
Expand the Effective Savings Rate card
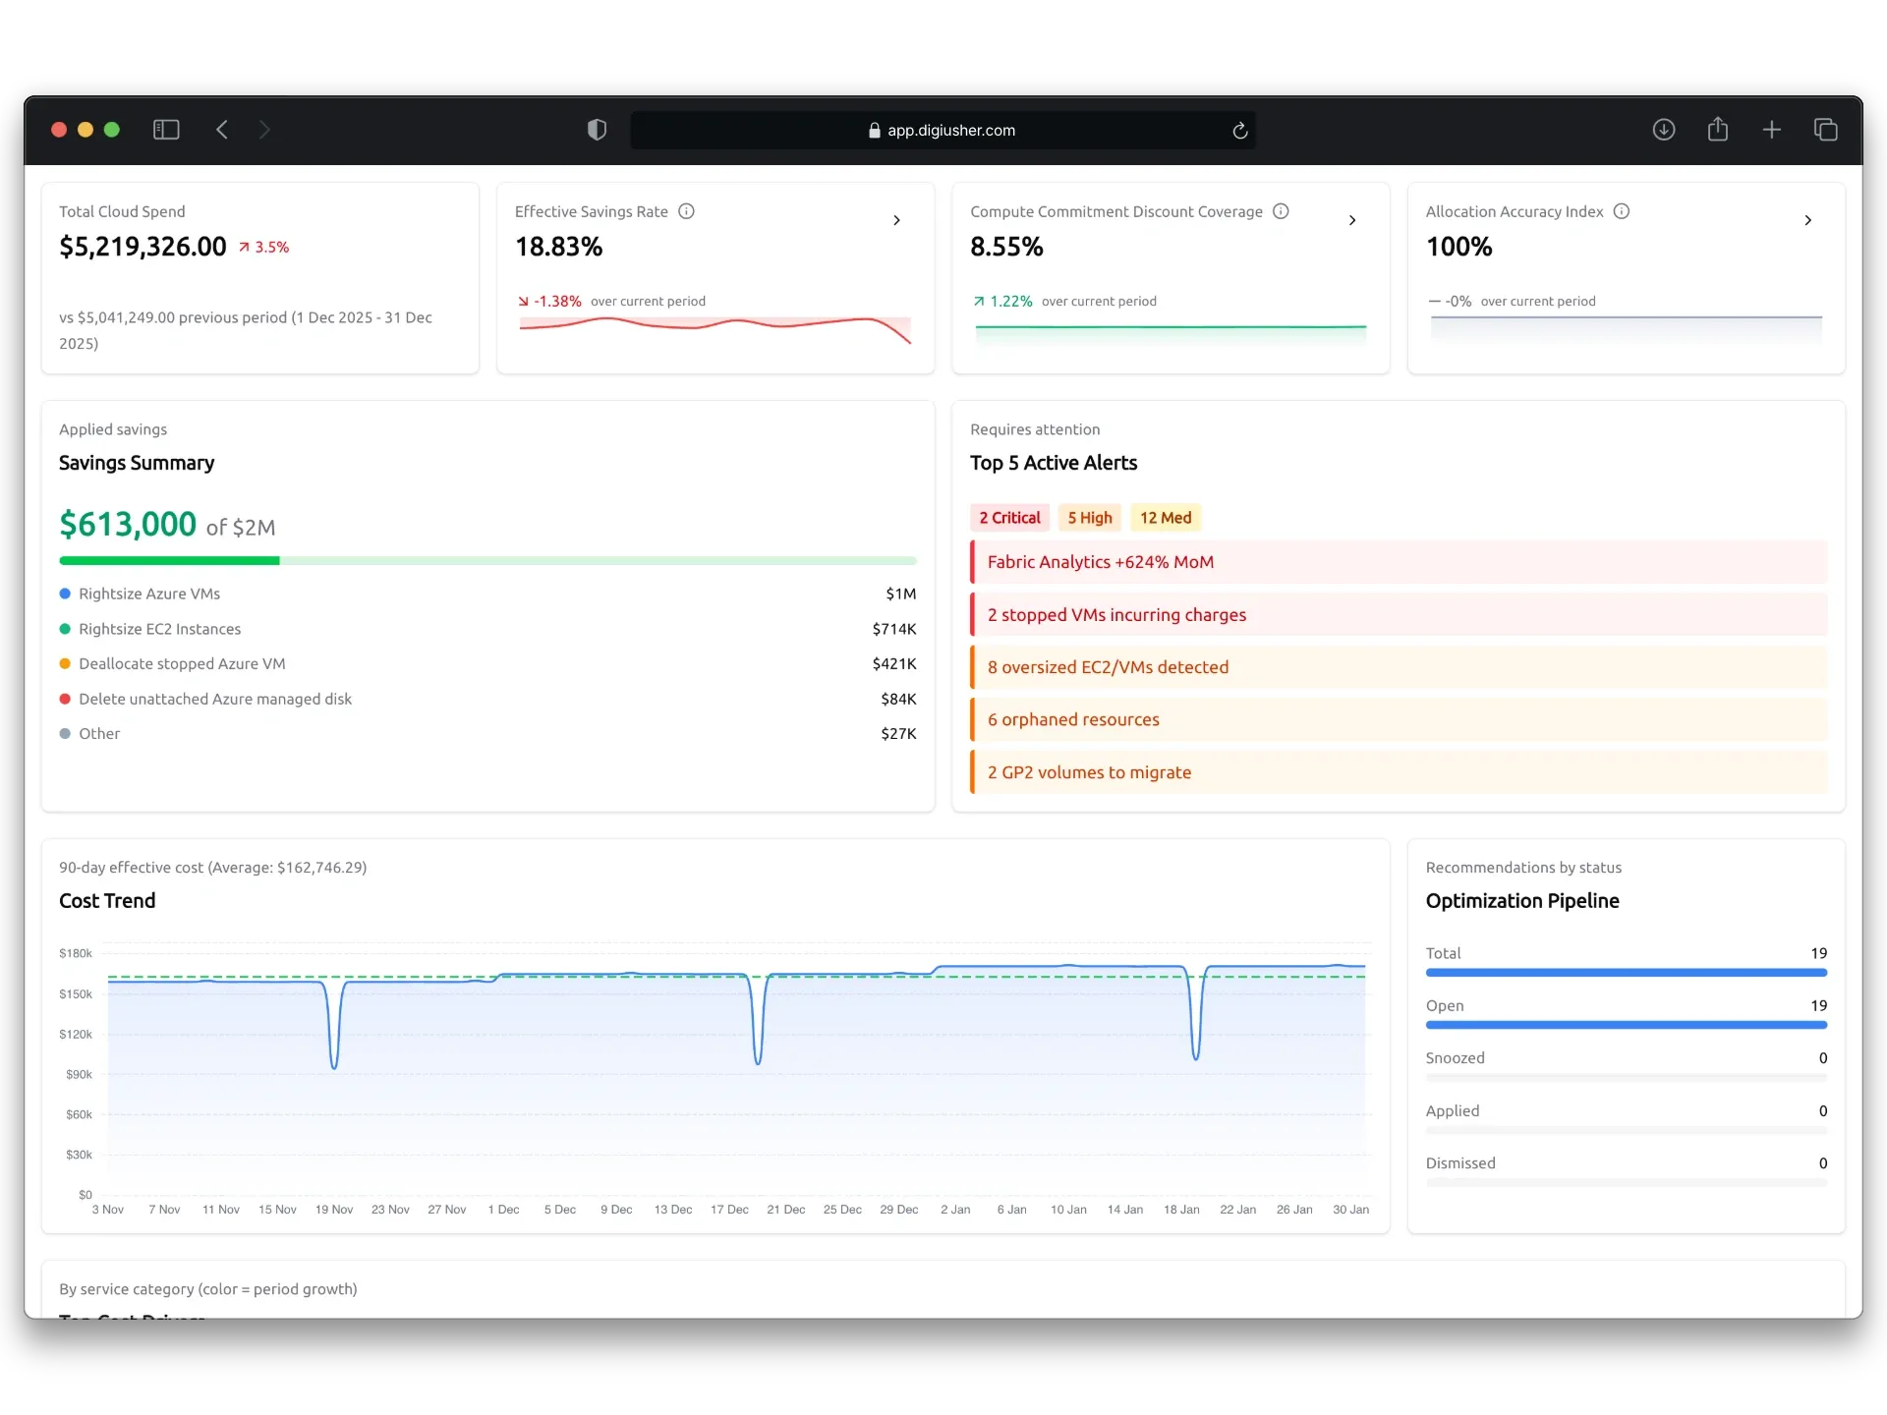coord(896,220)
